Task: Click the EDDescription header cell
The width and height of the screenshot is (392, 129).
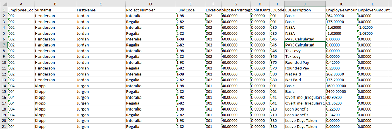Action: tap(305, 10)
